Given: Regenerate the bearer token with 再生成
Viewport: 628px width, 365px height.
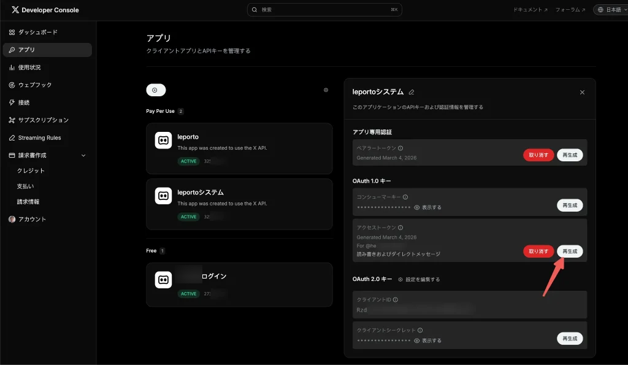Looking at the screenshot, I should [x=570, y=155].
